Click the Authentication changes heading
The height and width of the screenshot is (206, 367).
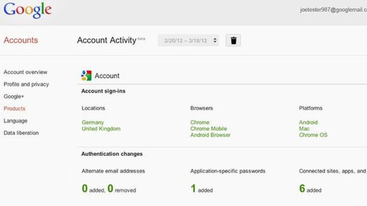pyautogui.click(x=112, y=154)
